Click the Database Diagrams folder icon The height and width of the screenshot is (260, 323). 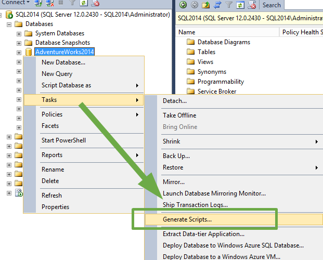(190, 42)
